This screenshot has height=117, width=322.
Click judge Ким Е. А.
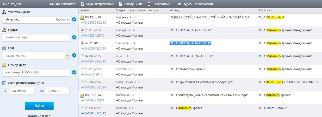(122, 56)
